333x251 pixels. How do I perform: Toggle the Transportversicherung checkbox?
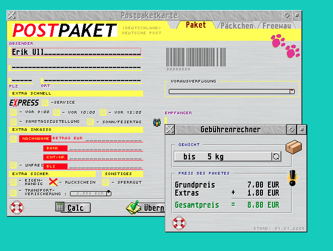point(13,193)
